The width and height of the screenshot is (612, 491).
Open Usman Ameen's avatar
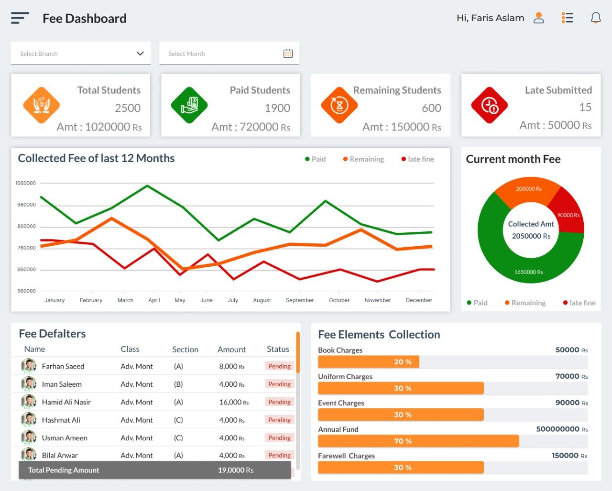[x=29, y=437]
